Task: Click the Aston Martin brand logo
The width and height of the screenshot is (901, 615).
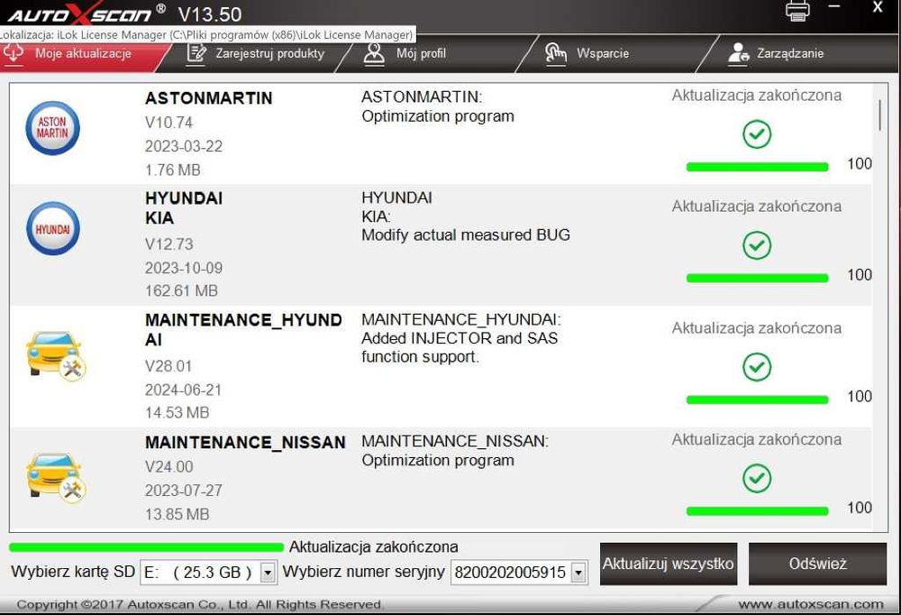Action: pos(53,128)
